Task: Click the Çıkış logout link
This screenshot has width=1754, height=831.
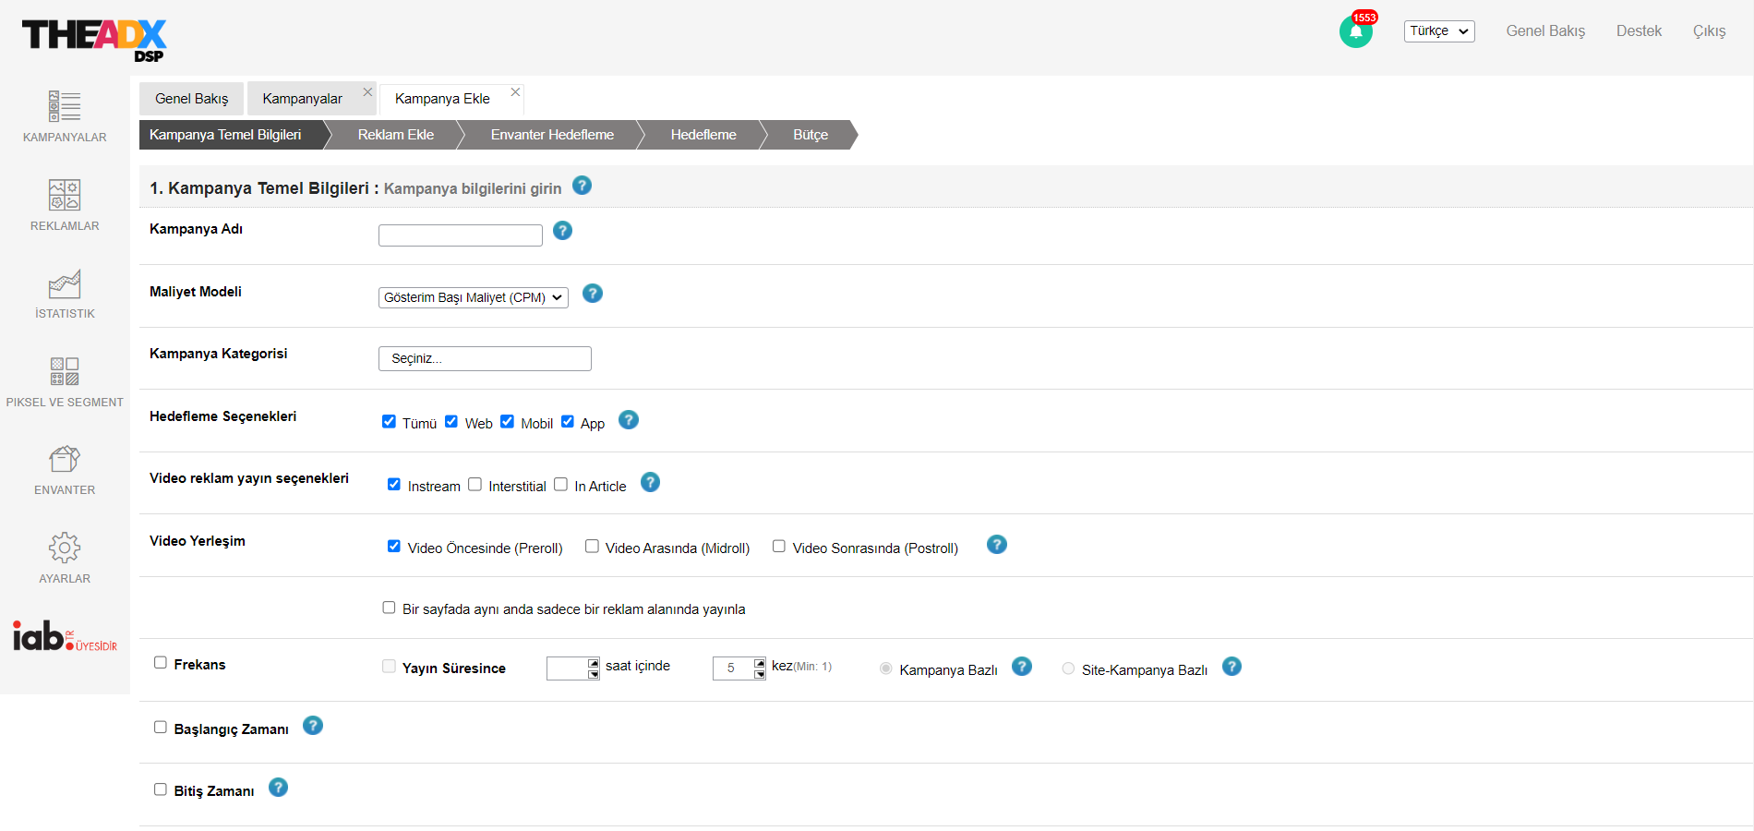Action: tap(1709, 31)
